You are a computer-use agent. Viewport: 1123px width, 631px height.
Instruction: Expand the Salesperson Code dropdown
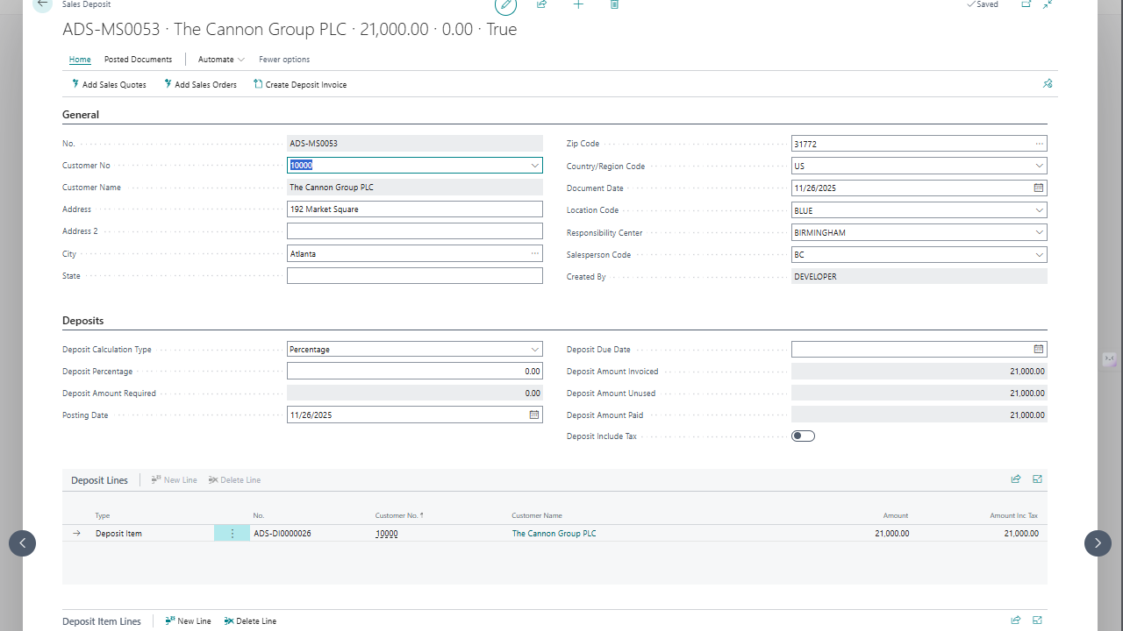coord(1039,255)
